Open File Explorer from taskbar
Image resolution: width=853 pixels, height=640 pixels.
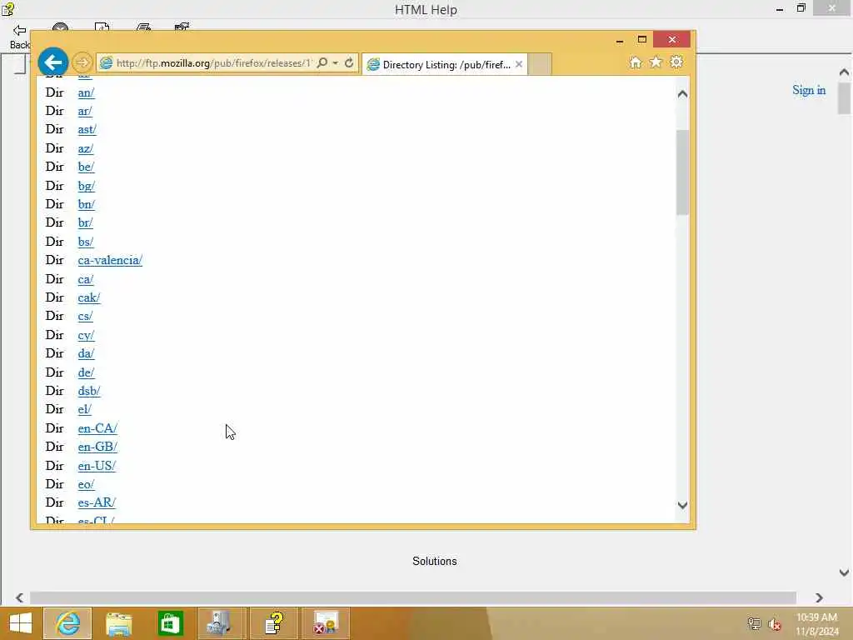118,623
